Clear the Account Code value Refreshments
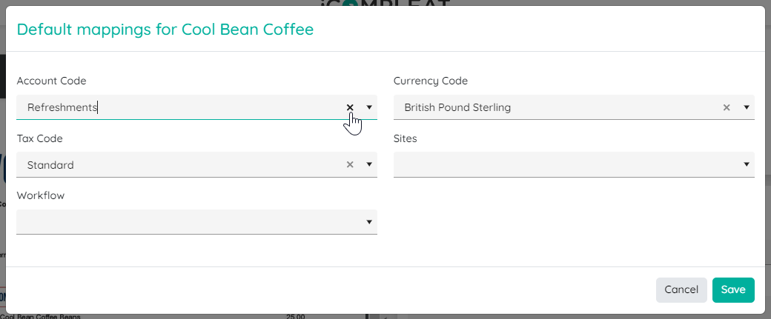Screen dimensions: 771x319 click(x=350, y=107)
